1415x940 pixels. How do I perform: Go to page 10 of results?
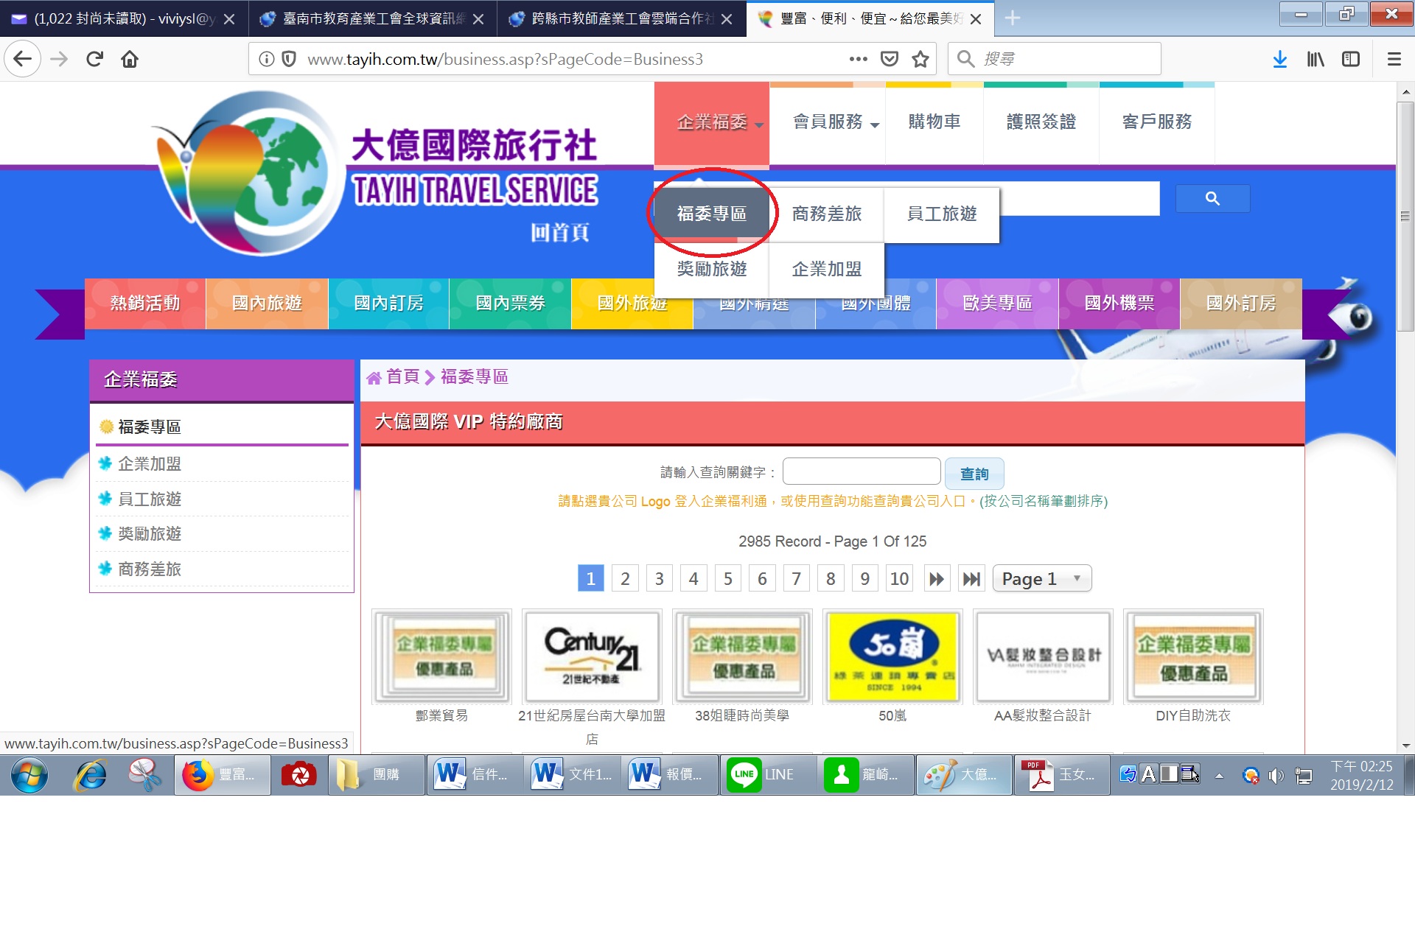899,578
